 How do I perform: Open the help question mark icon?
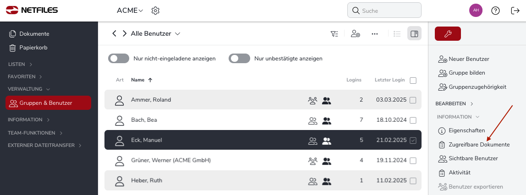495,11
